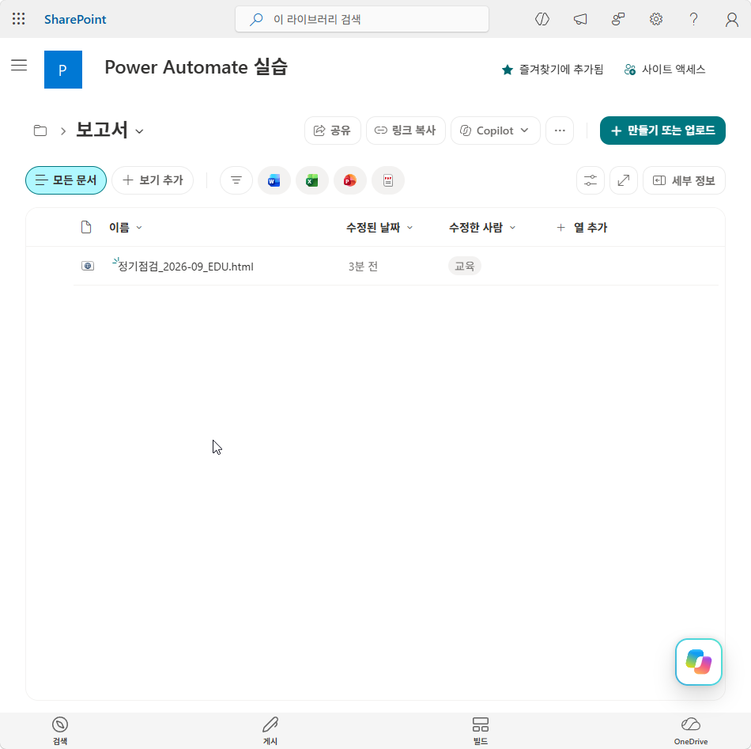Toggle the hamburger navigation menu

click(x=19, y=65)
